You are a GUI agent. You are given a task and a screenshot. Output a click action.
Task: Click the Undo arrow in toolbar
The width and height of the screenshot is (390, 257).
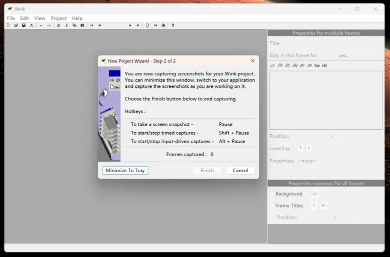(x=41, y=25)
